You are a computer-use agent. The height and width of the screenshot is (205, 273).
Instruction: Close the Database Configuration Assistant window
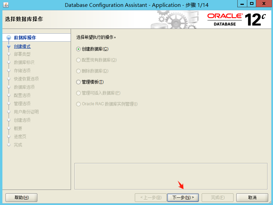pos(264,4)
